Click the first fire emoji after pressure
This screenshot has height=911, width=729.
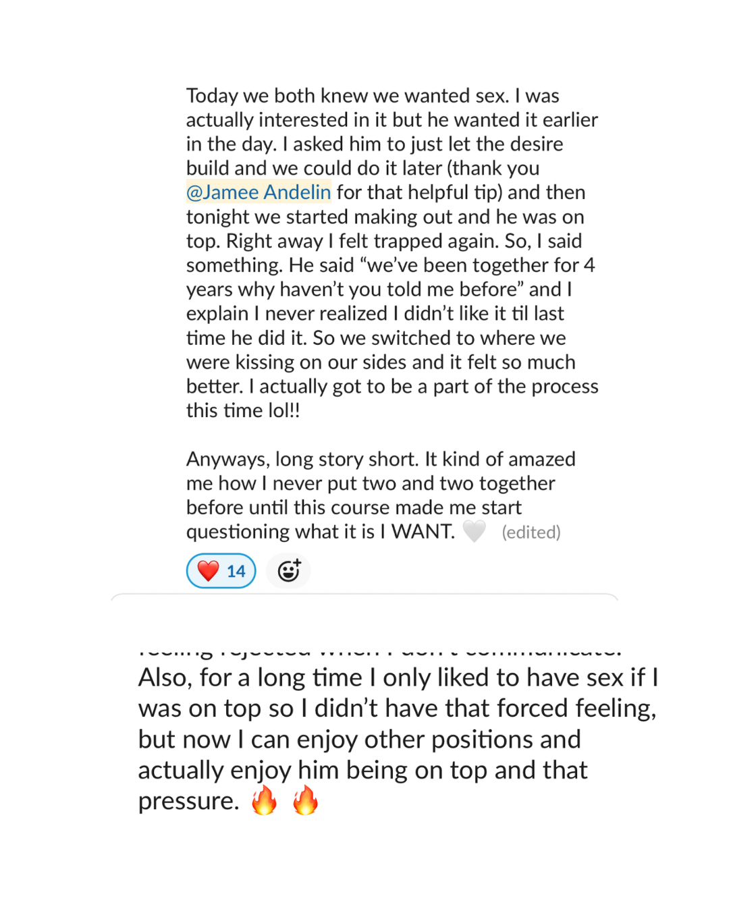point(264,800)
